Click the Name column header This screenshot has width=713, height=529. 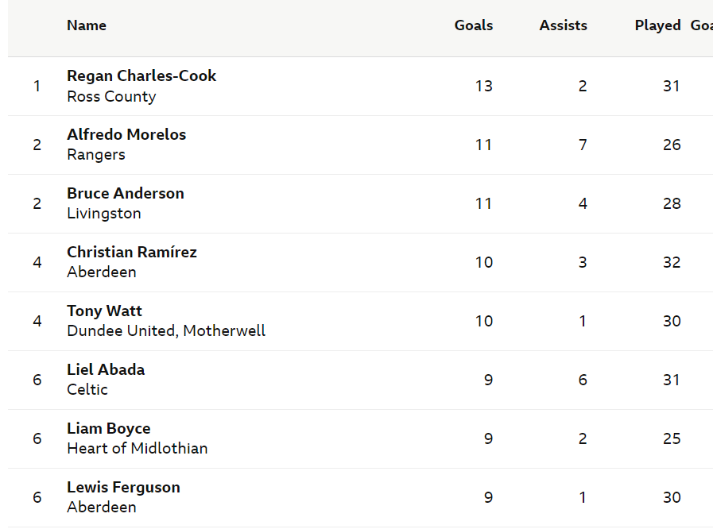click(87, 25)
